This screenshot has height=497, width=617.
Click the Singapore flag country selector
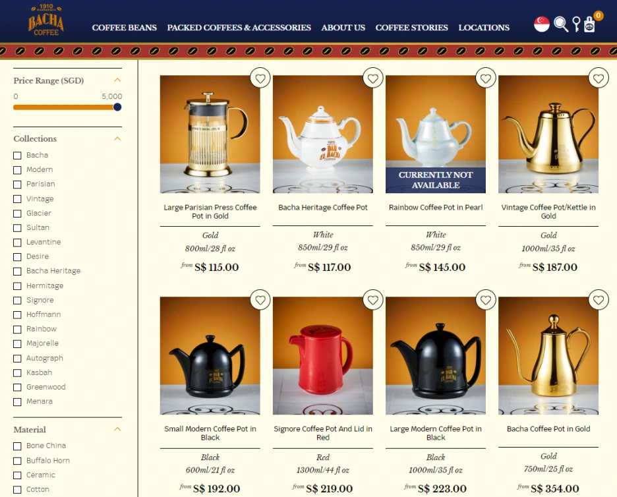pyautogui.click(x=541, y=24)
